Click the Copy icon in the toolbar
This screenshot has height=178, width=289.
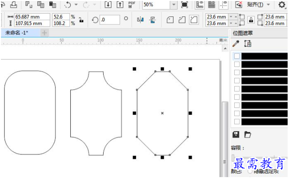41,5
